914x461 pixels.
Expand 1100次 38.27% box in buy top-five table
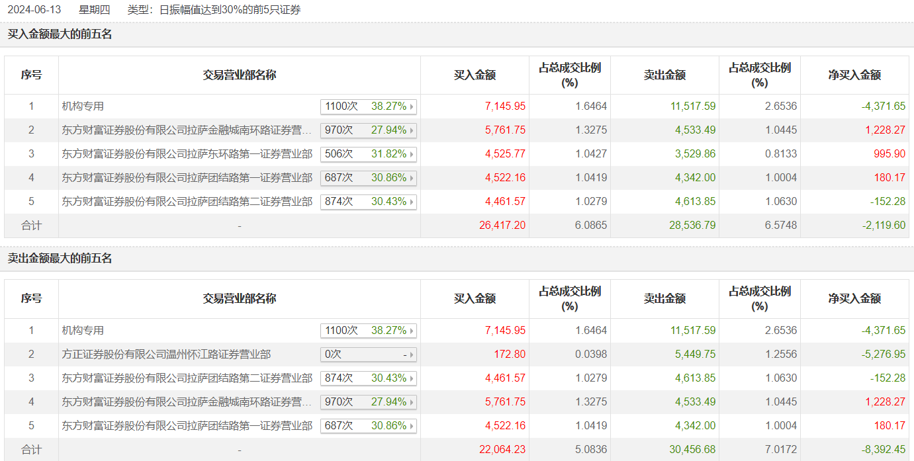(369, 106)
